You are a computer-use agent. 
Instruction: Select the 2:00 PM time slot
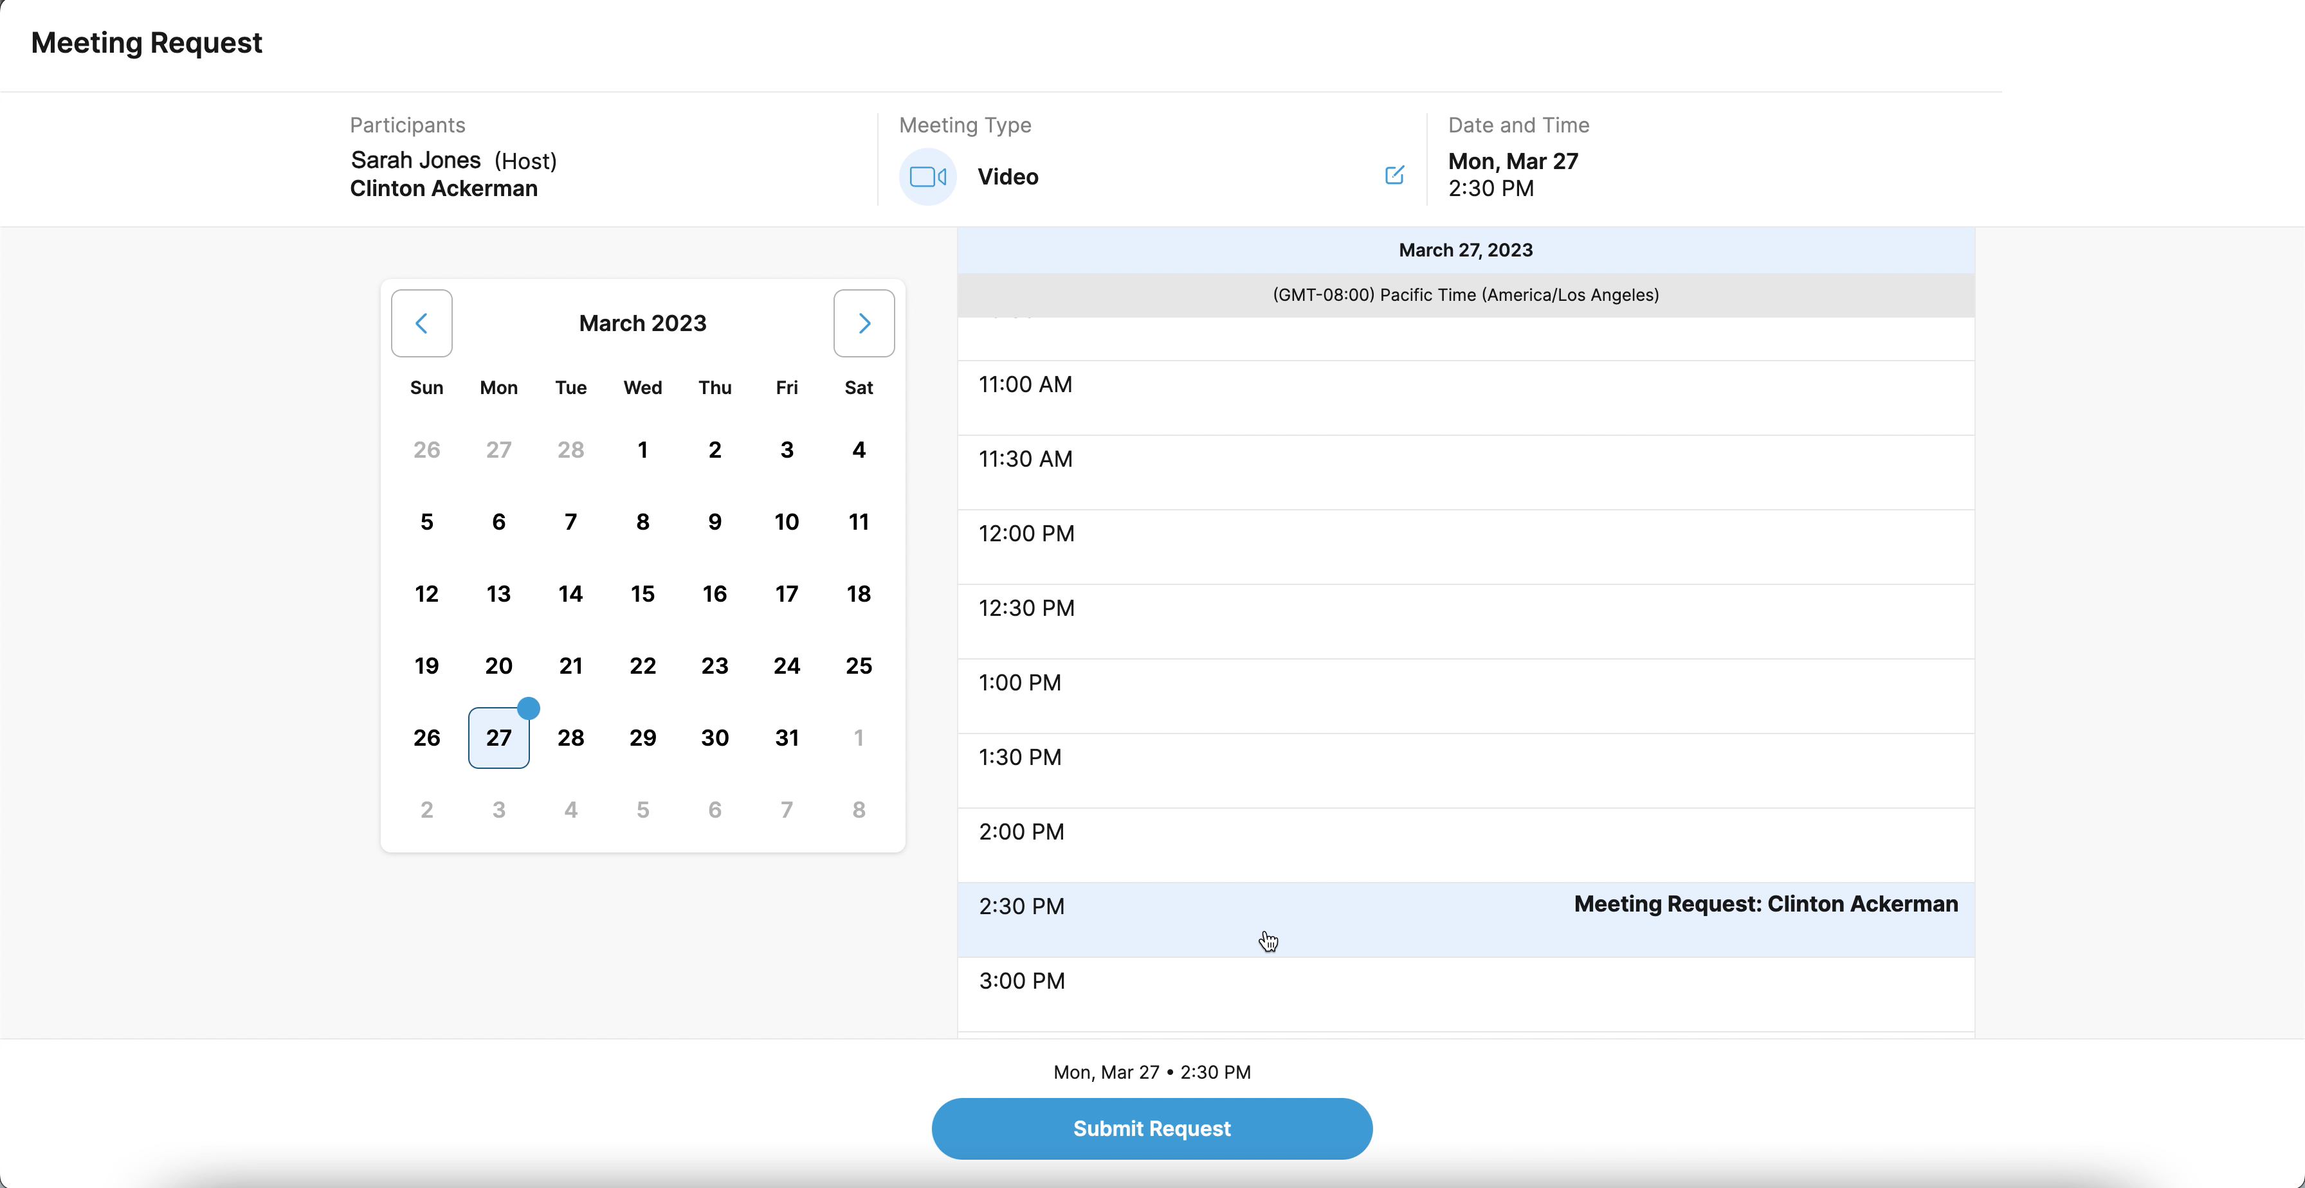point(1465,845)
